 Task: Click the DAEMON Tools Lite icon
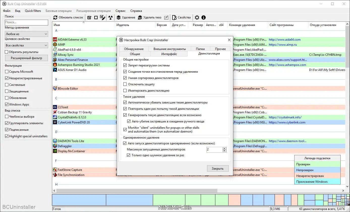point(55,141)
